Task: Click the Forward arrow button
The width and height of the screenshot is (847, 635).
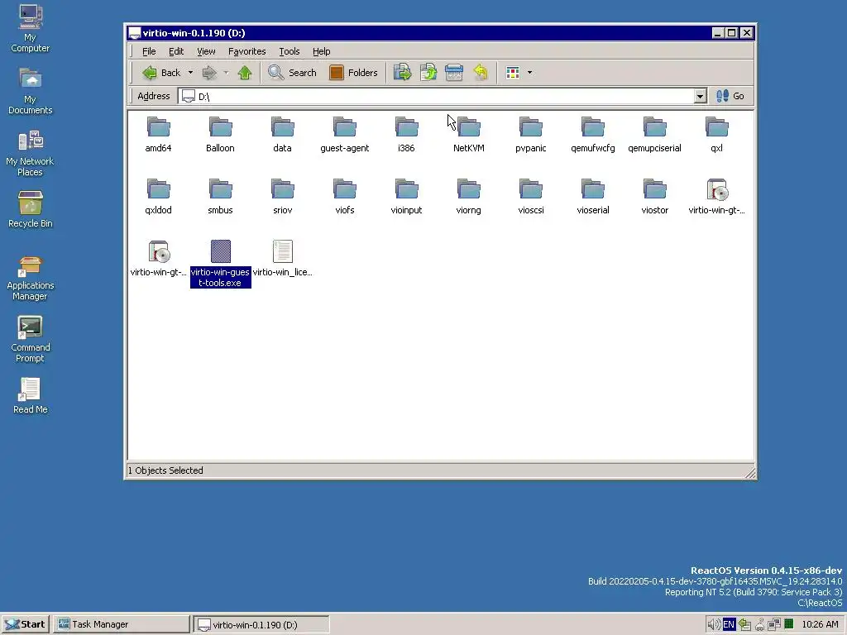Action: tap(209, 73)
